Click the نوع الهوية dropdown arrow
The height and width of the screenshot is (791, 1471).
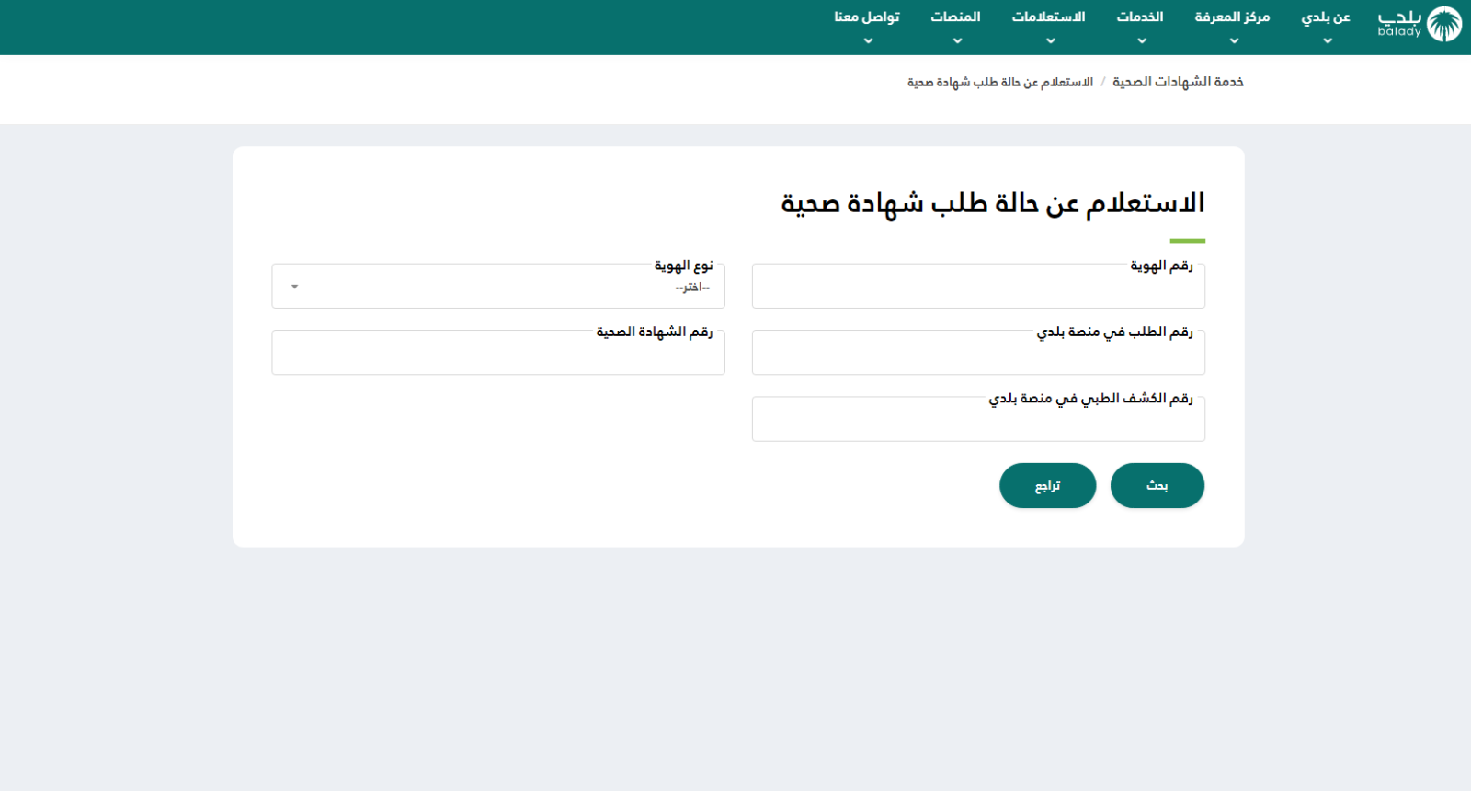294,287
